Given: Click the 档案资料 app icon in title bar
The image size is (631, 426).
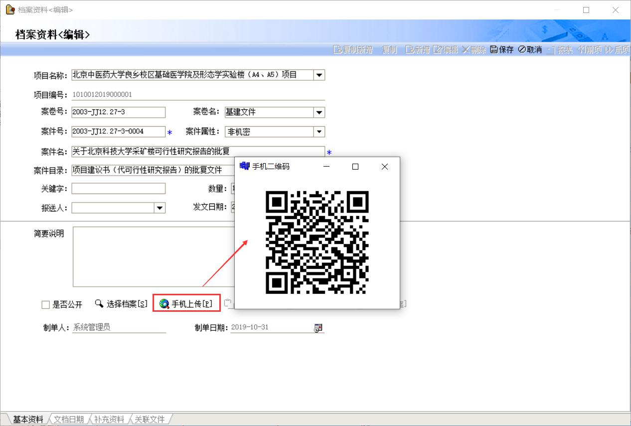Looking at the screenshot, I should [x=9, y=9].
